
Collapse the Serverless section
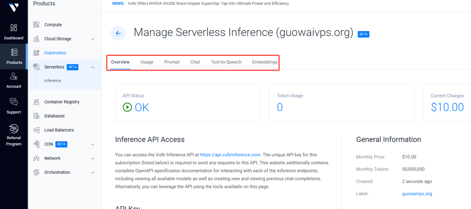coord(92,67)
